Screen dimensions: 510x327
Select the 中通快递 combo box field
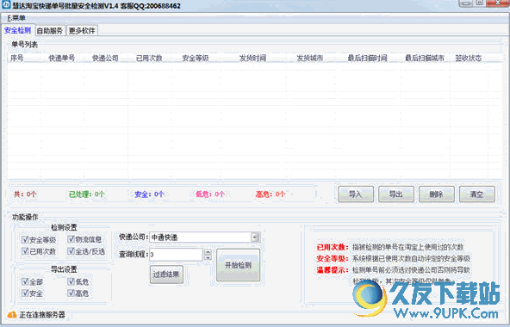(x=204, y=238)
